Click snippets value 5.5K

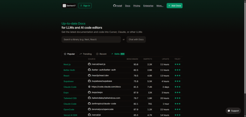click(150, 81)
